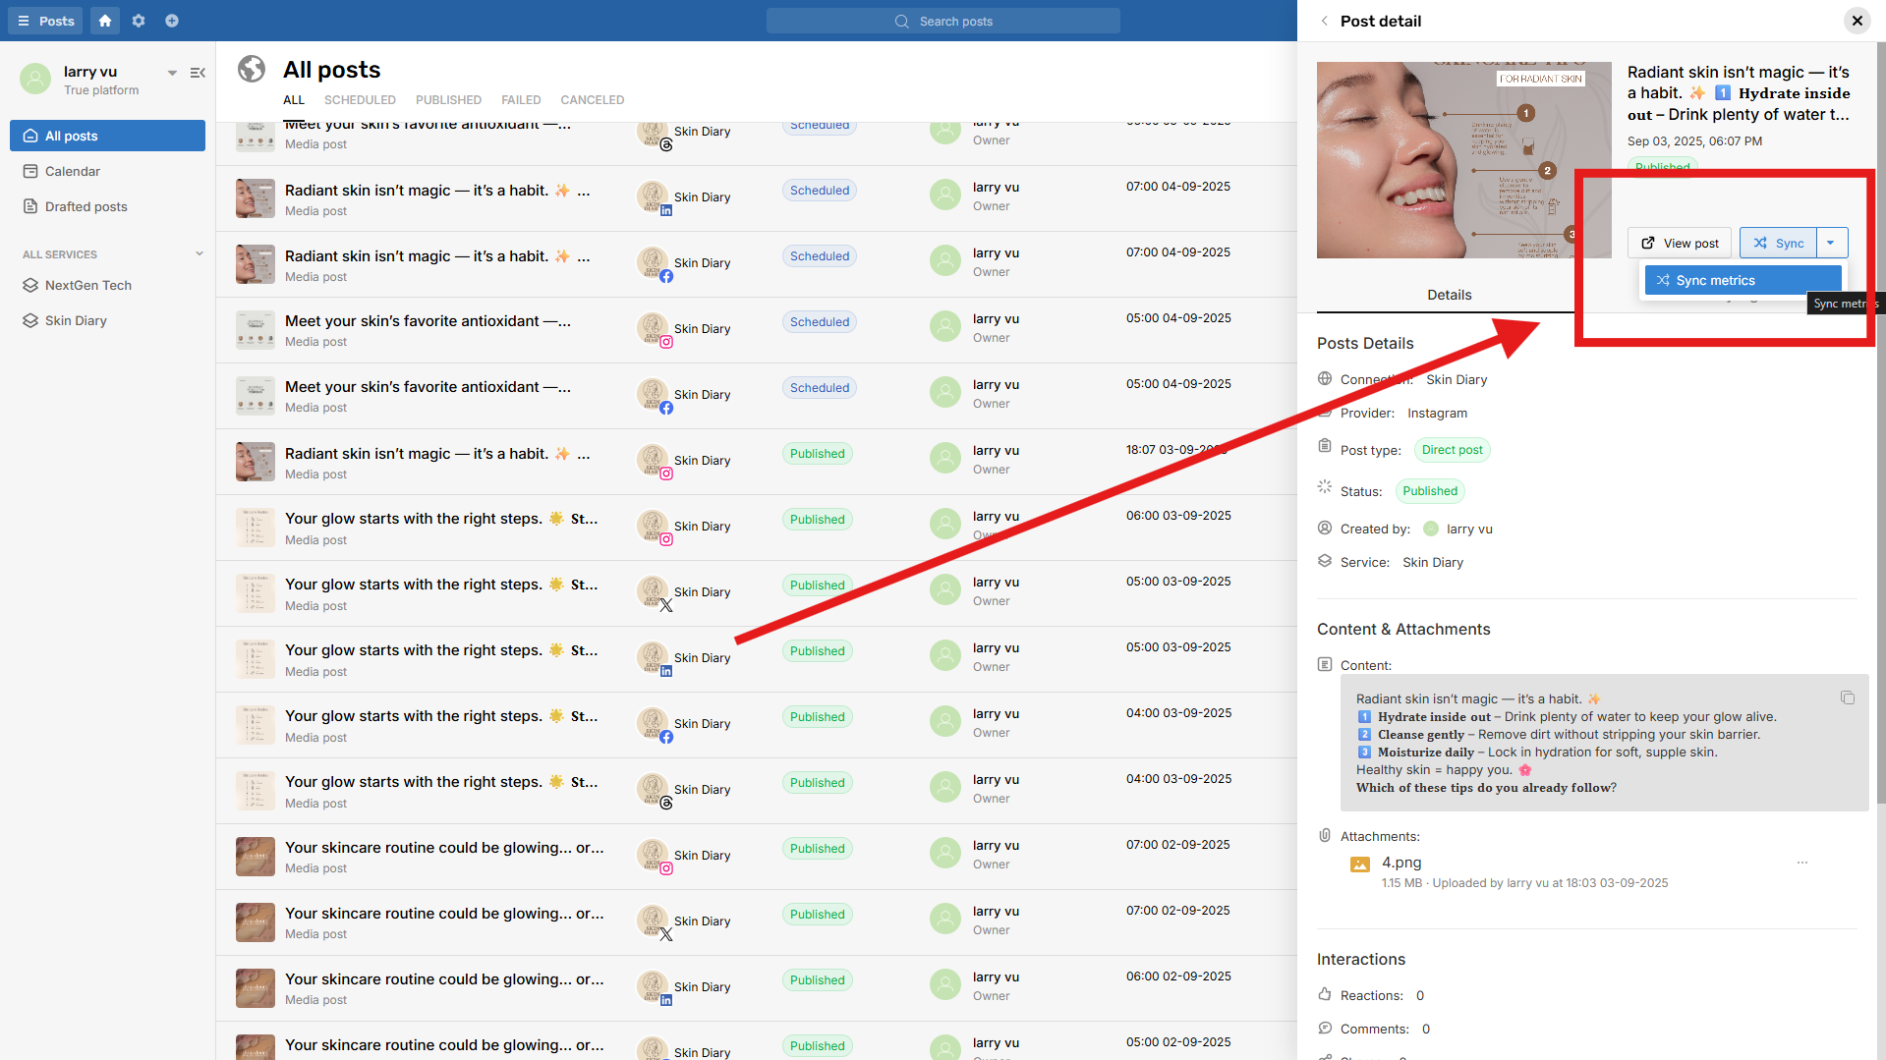Open the Posts hamburger menu
This screenshot has height=1060, width=1886.
point(46,21)
